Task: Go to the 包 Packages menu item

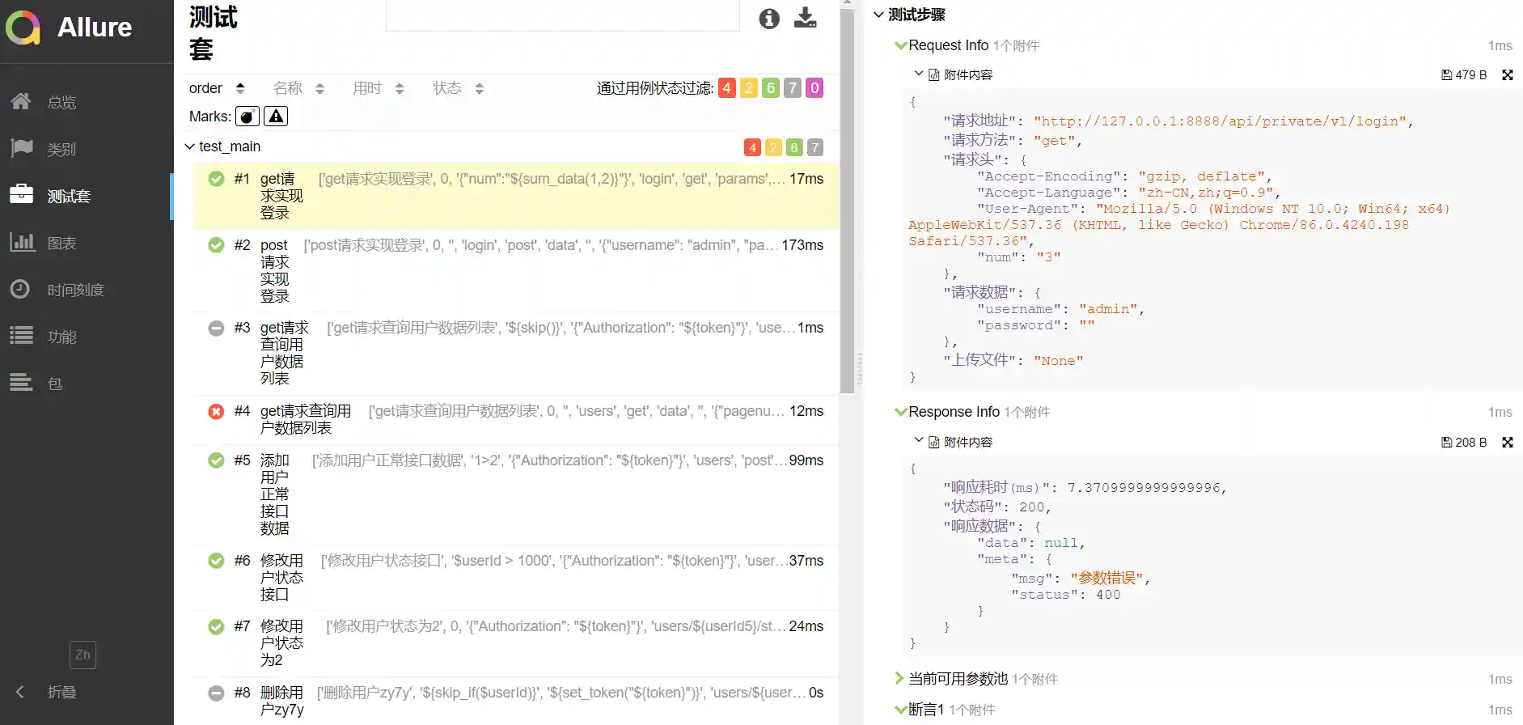Action: point(54,384)
